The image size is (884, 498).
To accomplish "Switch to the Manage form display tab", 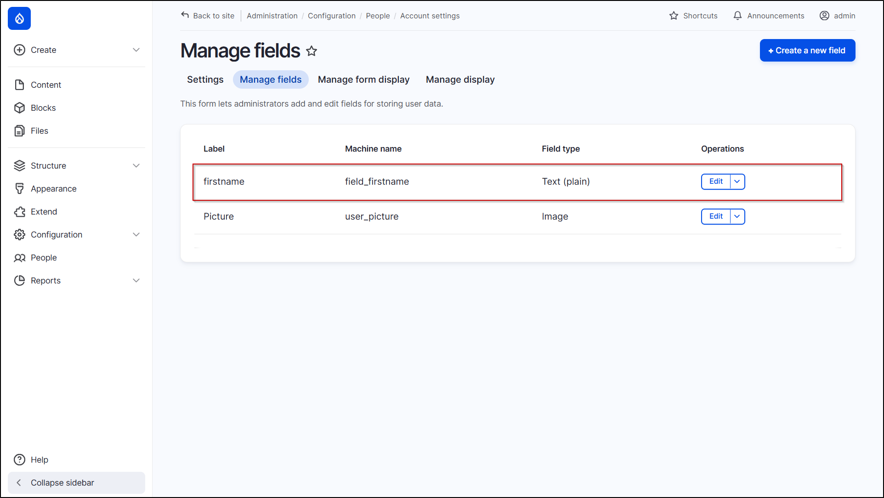I will 363,79.
